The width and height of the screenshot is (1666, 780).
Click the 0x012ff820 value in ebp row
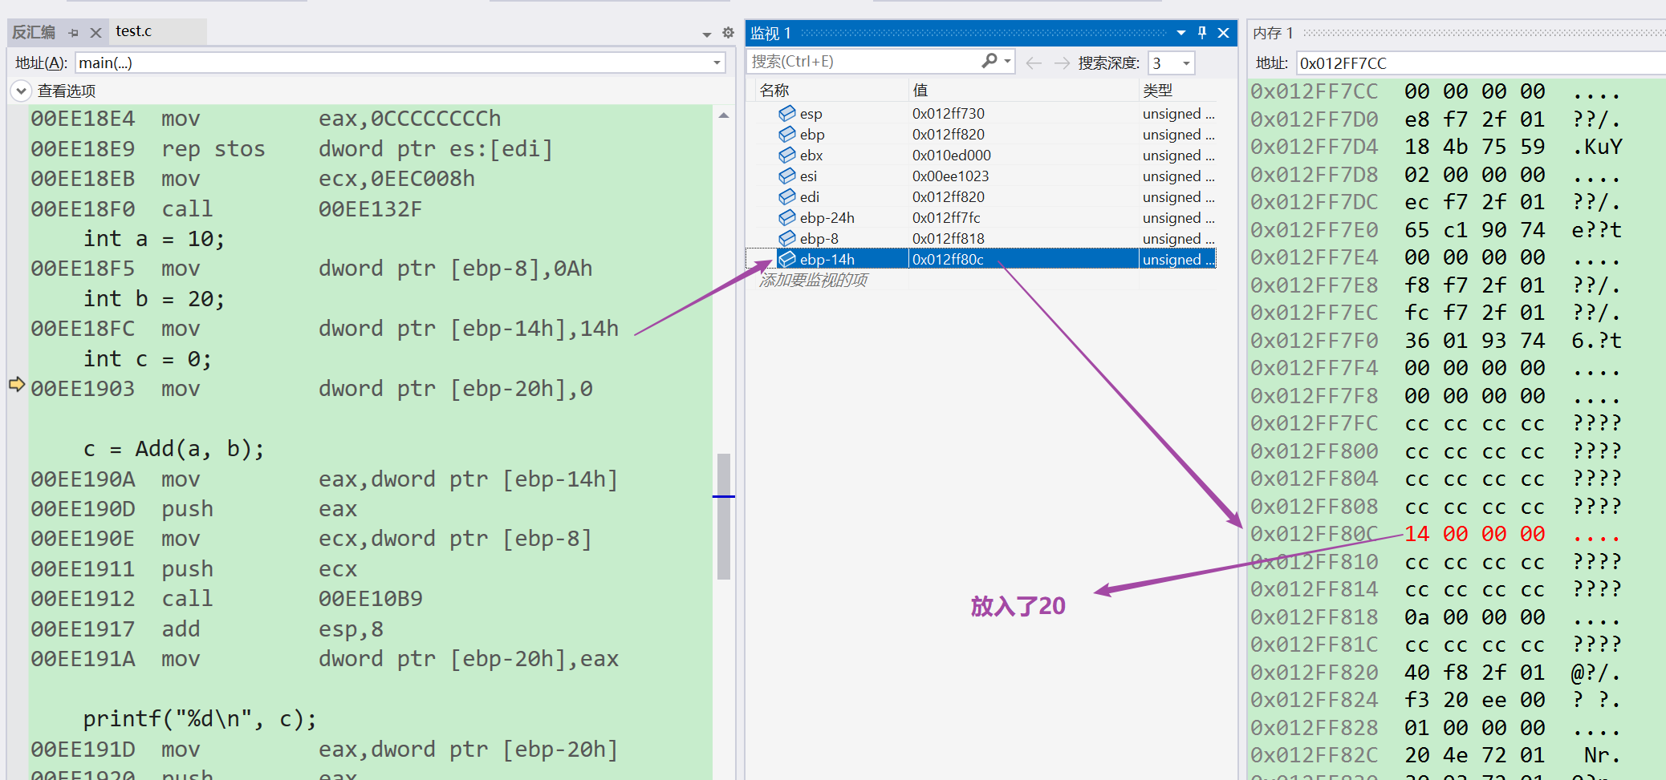(x=948, y=135)
